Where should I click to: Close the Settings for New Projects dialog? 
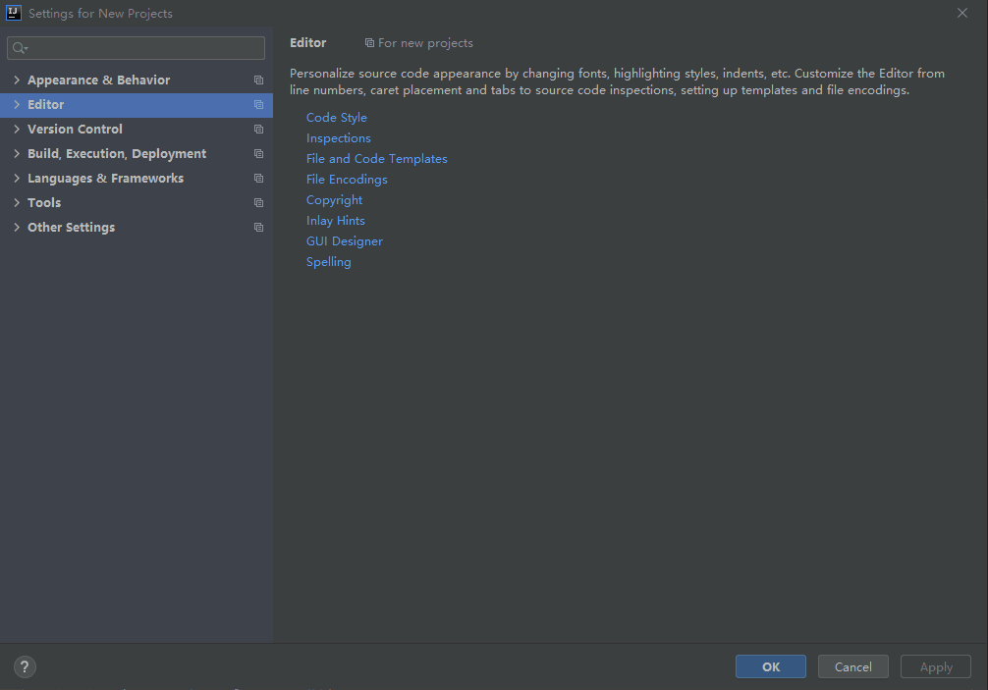click(962, 13)
